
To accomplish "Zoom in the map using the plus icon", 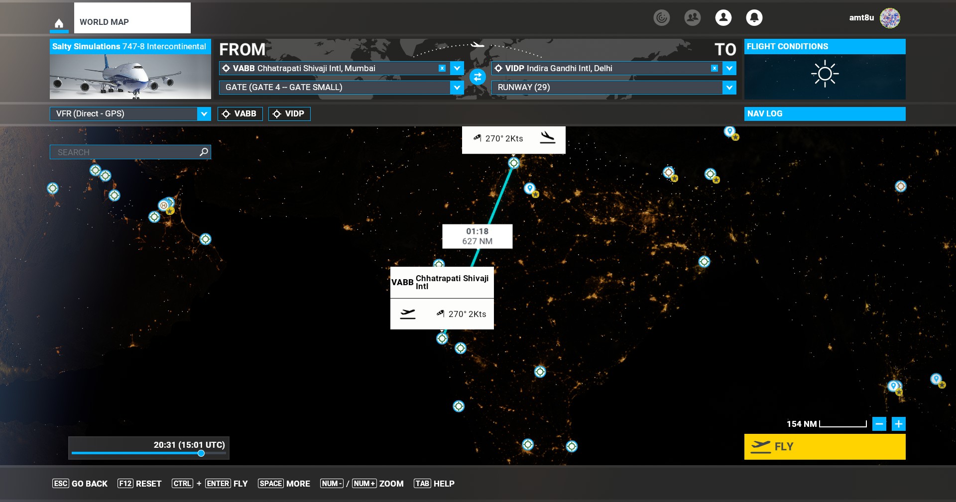I will (x=899, y=424).
